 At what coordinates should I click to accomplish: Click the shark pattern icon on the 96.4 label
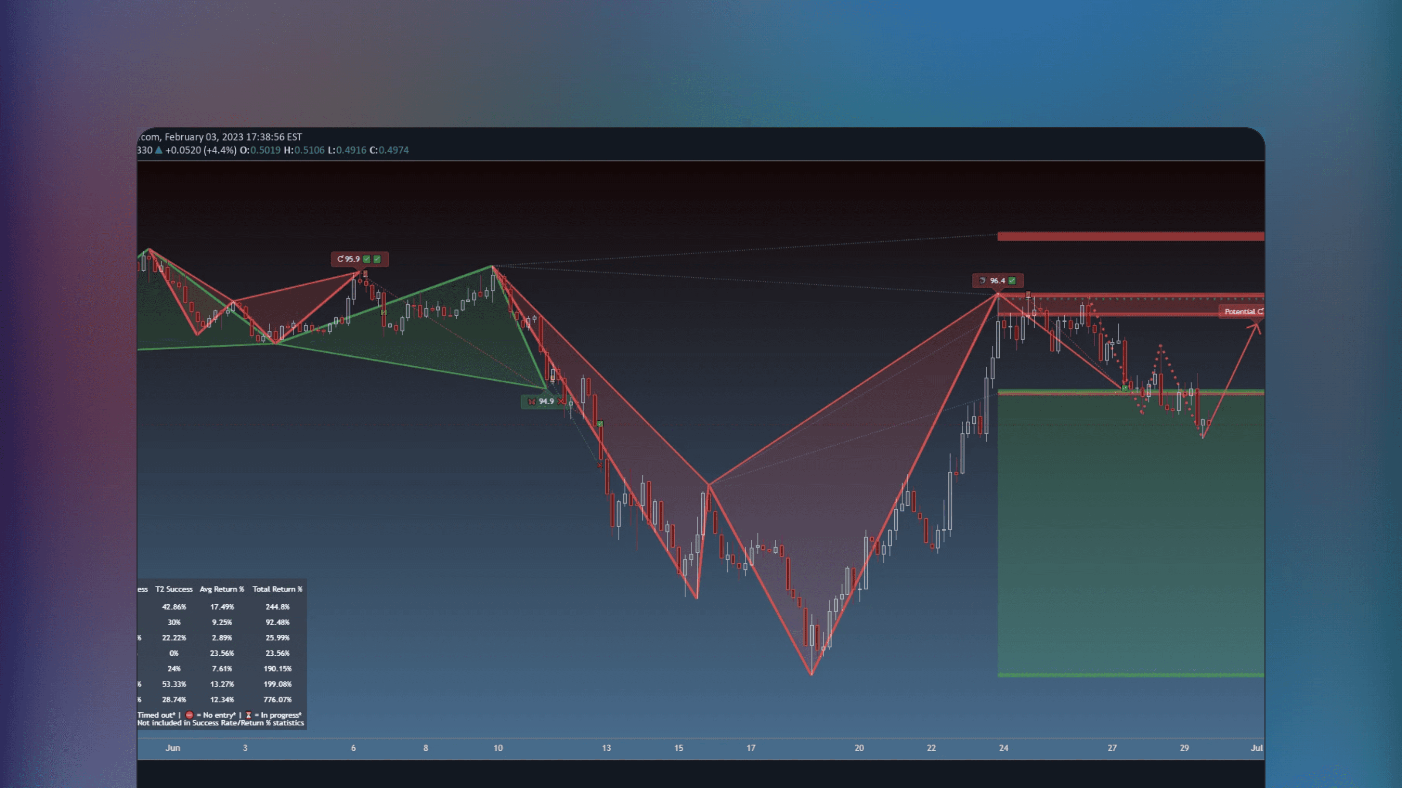click(x=983, y=281)
